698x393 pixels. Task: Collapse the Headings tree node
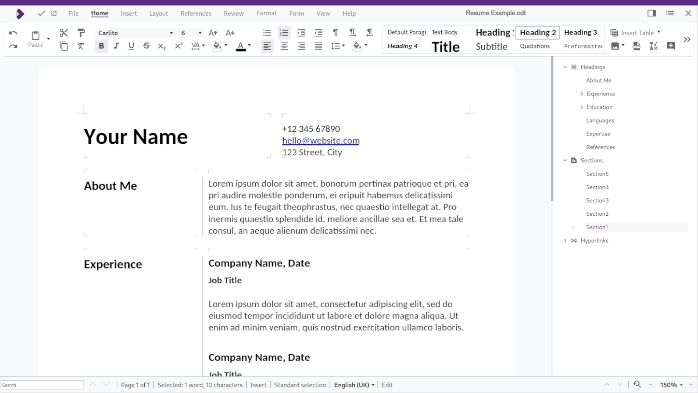(565, 67)
